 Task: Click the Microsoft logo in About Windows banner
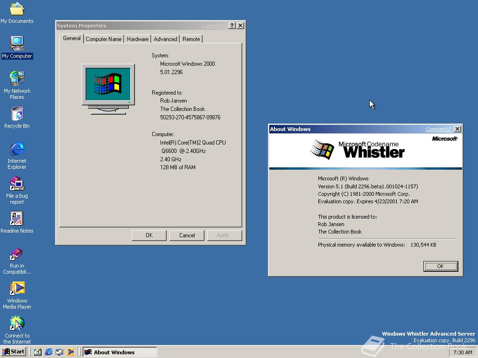click(445, 138)
